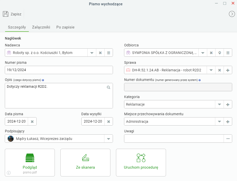
Task: Click the pismo.pdf file name
Action: pyautogui.click(x=30, y=172)
